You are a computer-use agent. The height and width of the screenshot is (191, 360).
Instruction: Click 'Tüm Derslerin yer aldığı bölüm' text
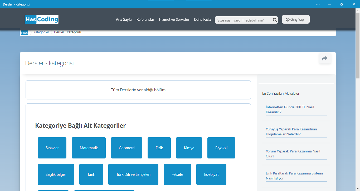138,90
